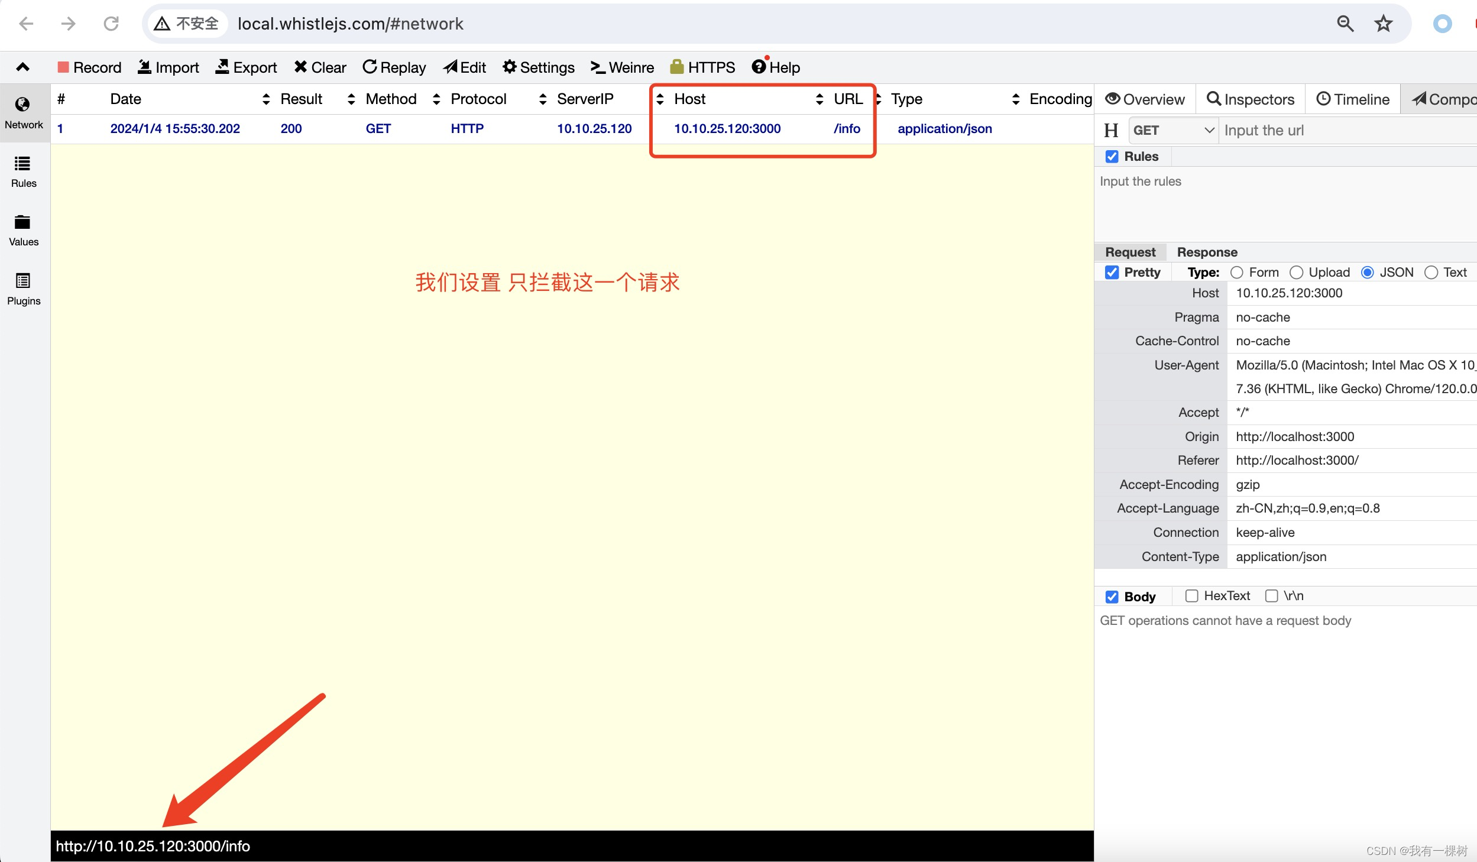1477x862 pixels.
Task: Reload the page with the refresh icon
Action: pos(111,24)
